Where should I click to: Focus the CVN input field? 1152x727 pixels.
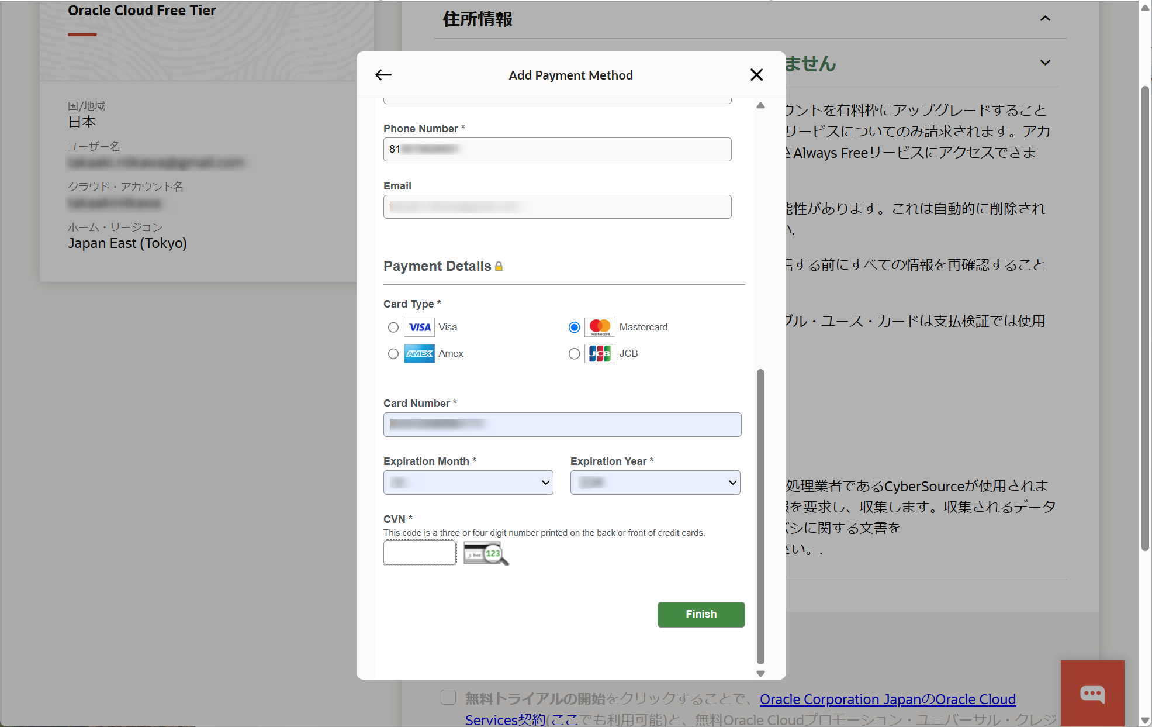click(x=420, y=553)
